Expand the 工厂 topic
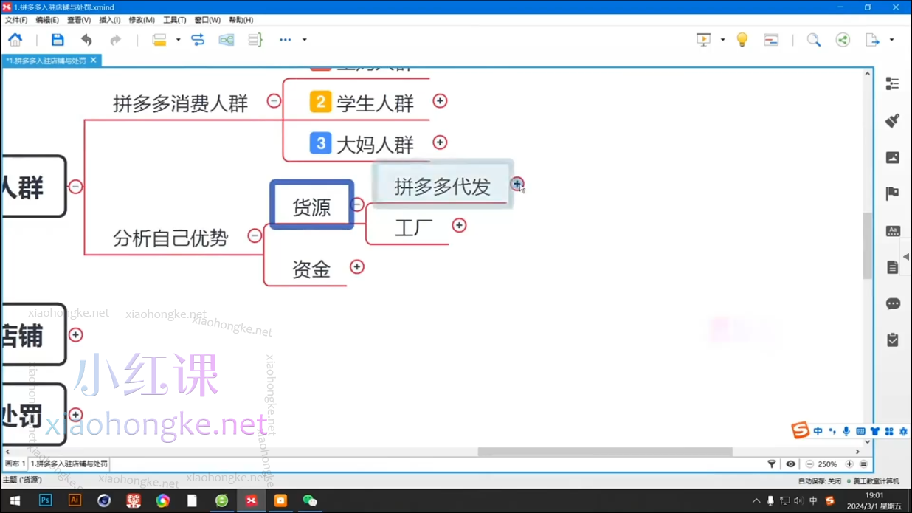This screenshot has width=912, height=513. click(459, 225)
